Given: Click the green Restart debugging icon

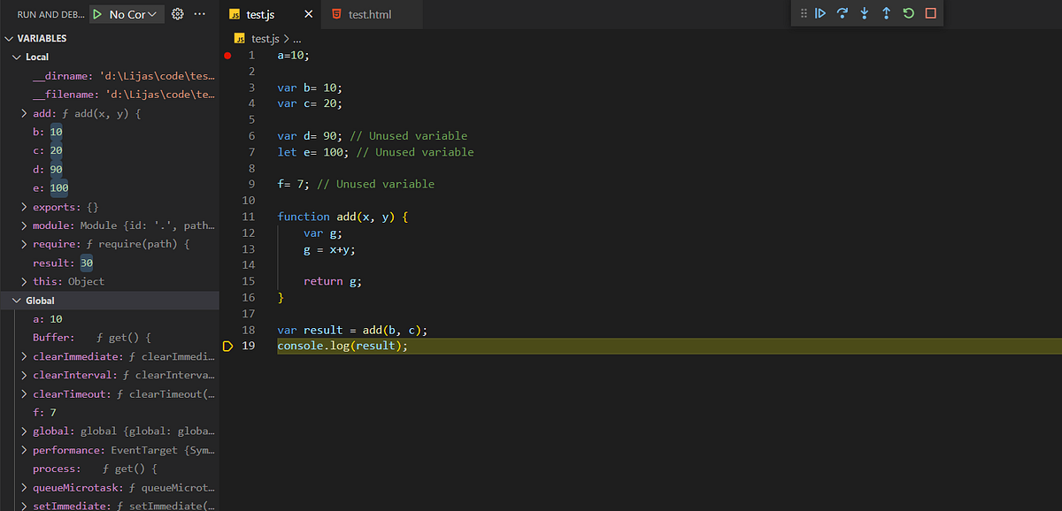Looking at the screenshot, I should [x=908, y=12].
